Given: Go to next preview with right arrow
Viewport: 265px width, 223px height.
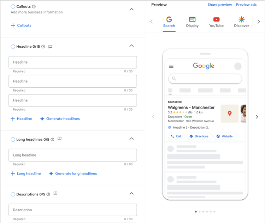Looking at the screenshot, I should coord(257,117).
